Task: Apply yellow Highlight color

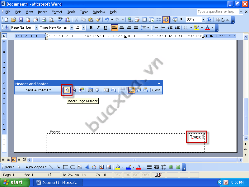Action: (196, 28)
